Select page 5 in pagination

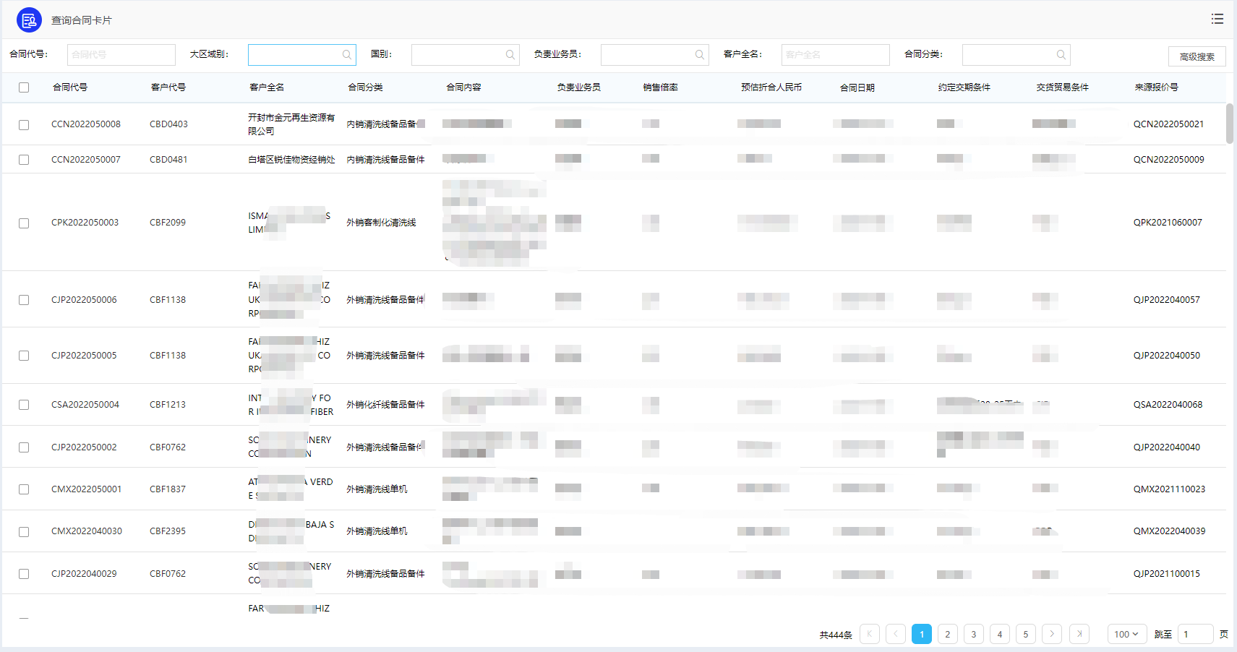click(1026, 634)
